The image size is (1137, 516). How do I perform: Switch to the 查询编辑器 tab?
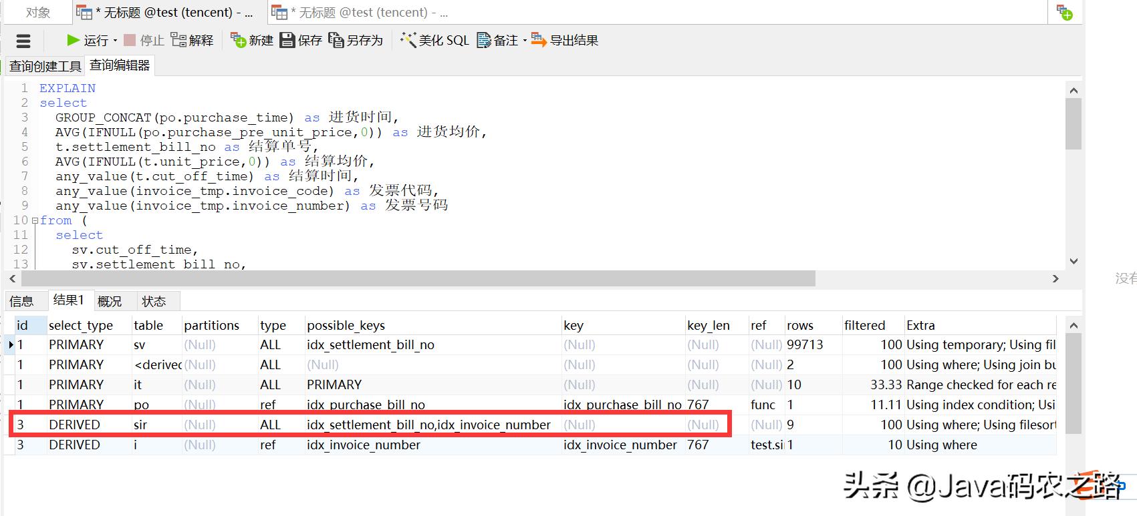click(120, 65)
